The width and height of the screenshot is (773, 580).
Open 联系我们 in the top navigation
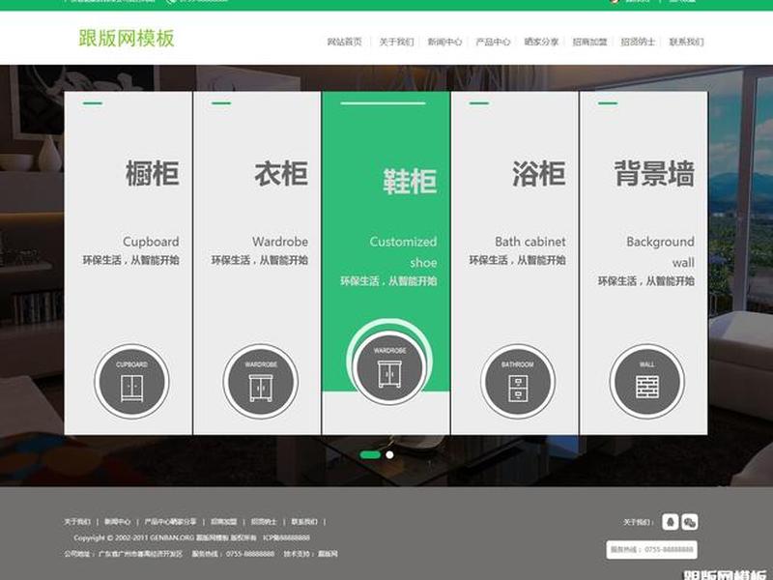tap(686, 42)
